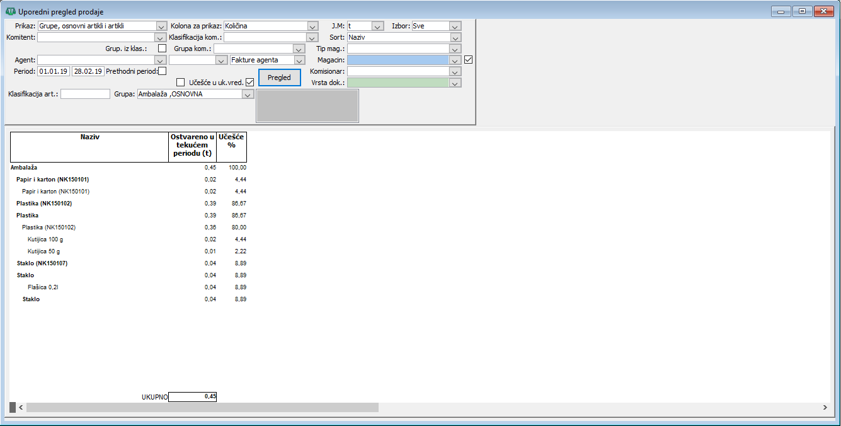The height and width of the screenshot is (426, 841).
Task: Open the Fakture agenta dropdown
Action: click(x=300, y=60)
